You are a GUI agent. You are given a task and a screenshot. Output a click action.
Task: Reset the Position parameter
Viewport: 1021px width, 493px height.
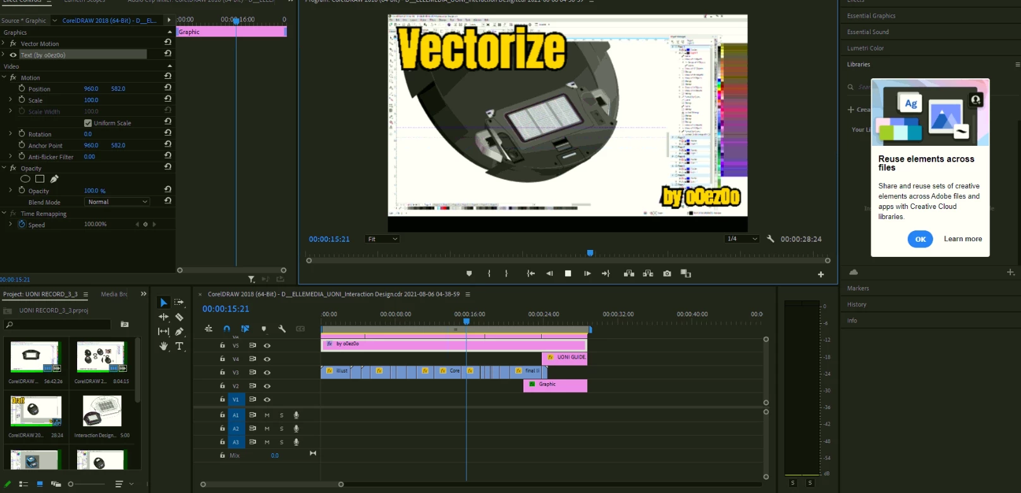pos(168,87)
